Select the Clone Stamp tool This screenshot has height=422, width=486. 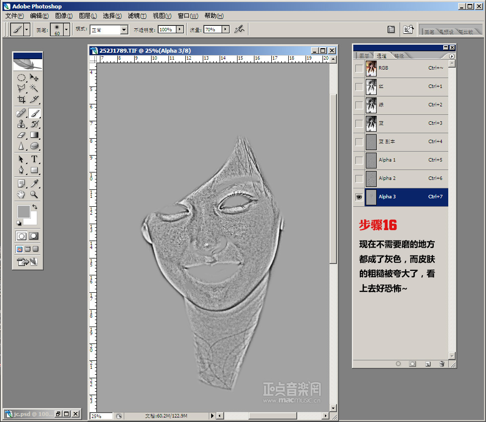(21, 124)
